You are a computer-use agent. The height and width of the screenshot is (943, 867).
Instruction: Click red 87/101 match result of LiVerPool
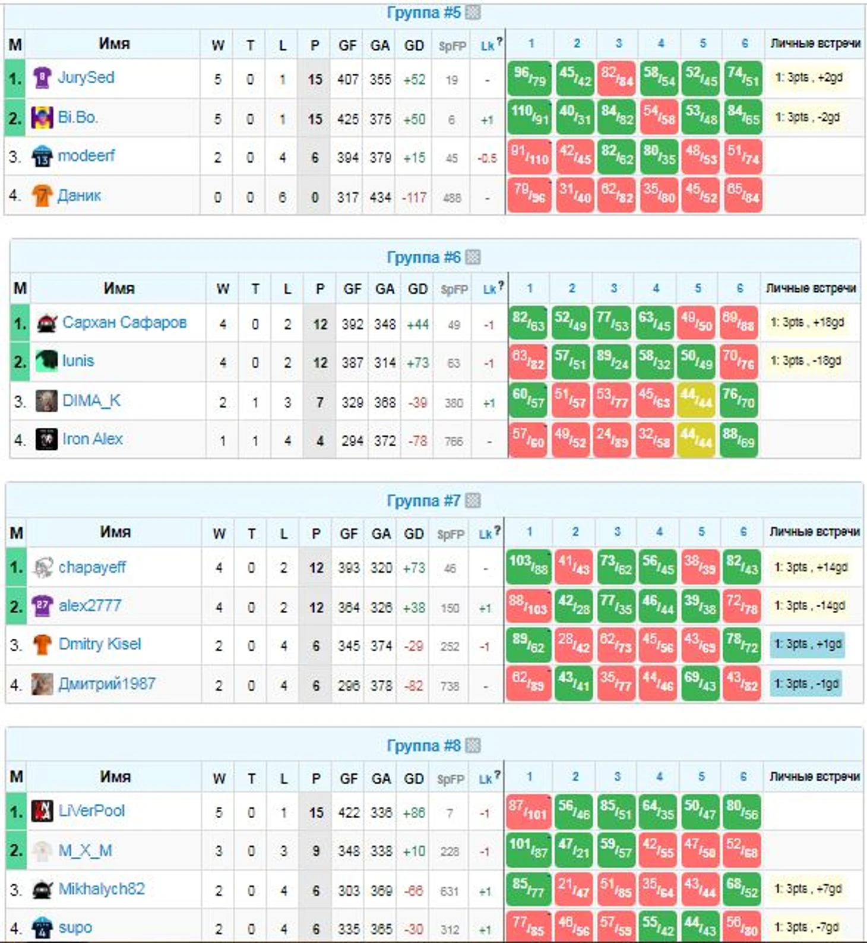point(529,812)
